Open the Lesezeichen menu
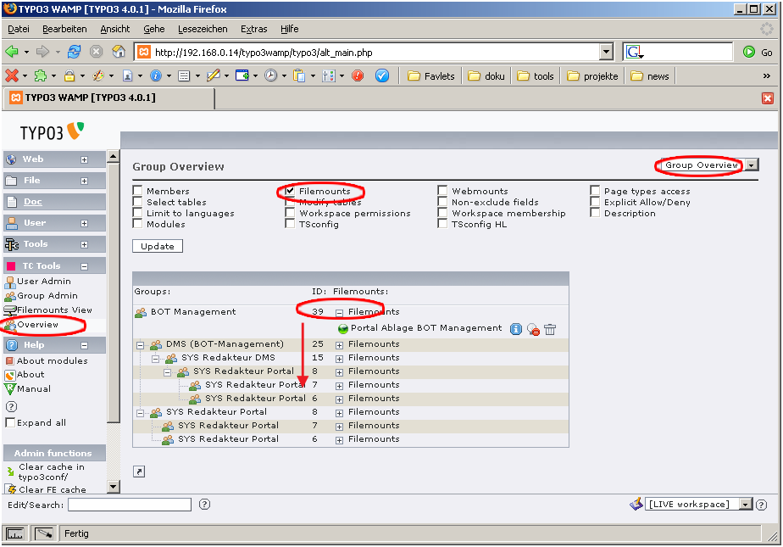 point(203,29)
